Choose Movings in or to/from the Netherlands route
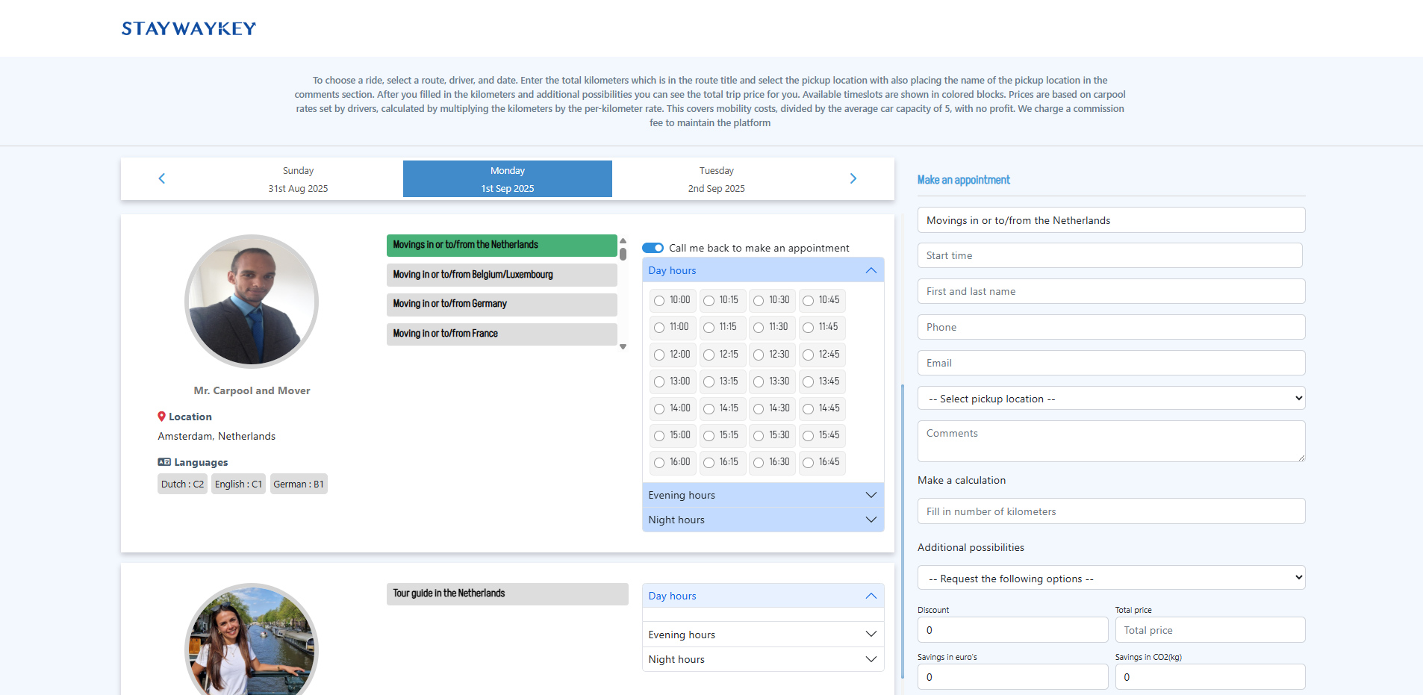 pyautogui.click(x=502, y=245)
